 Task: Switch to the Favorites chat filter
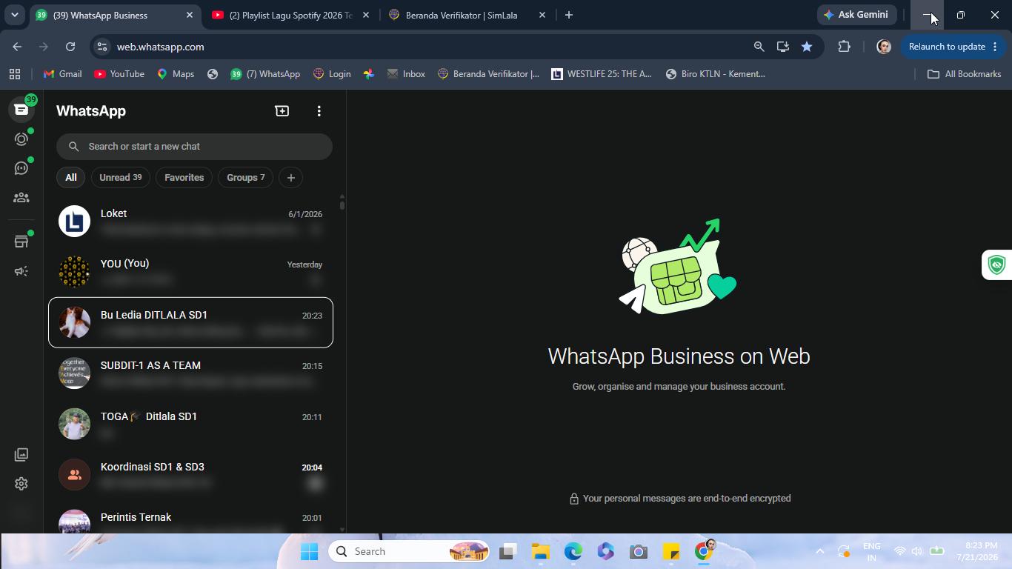tap(184, 178)
